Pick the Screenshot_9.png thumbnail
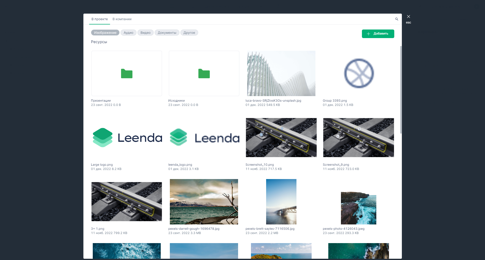Viewport: 485px width, 260px height. click(x=358, y=138)
